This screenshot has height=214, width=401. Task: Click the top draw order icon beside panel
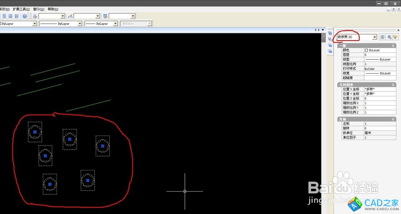(330, 33)
